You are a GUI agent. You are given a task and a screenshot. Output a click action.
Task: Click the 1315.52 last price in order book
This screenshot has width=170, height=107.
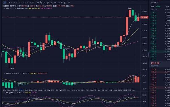[155, 63]
